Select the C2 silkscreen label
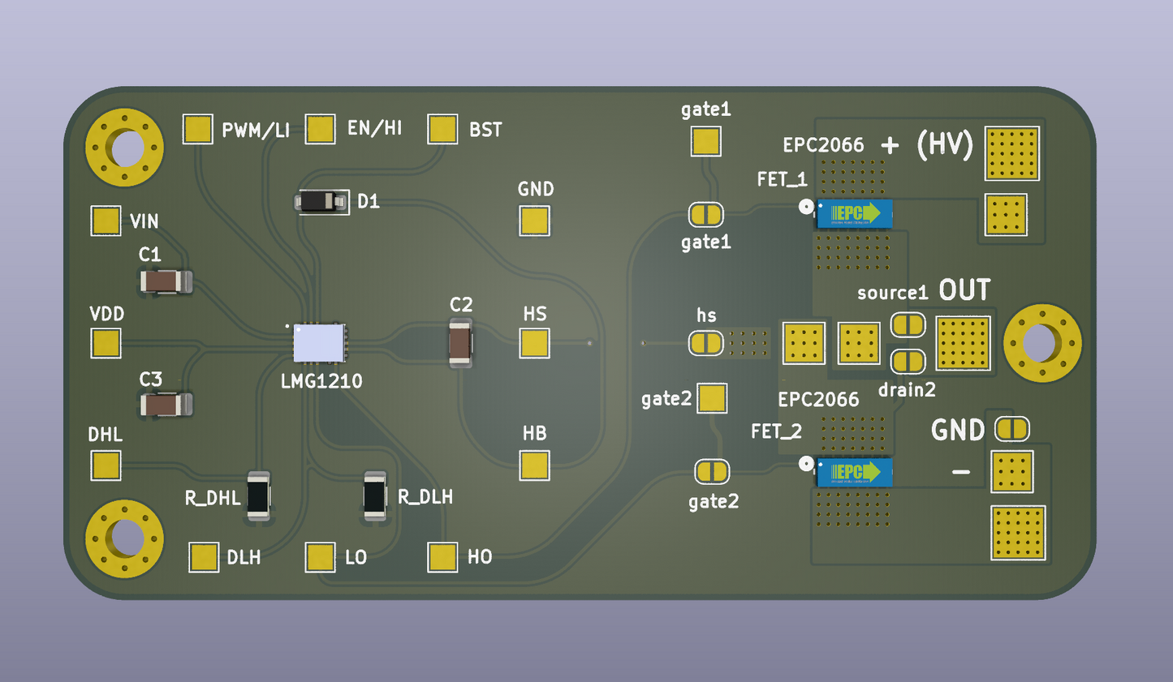Image resolution: width=1173 pixels, height=682 pixels. click(x=461, y=304)
